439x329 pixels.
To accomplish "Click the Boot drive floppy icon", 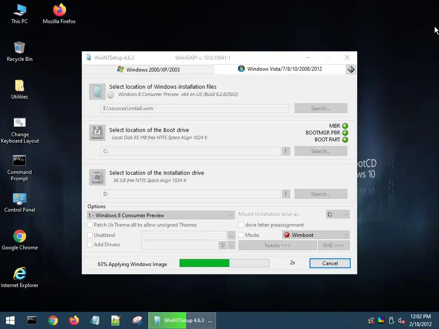I will (x=97, y=133).
